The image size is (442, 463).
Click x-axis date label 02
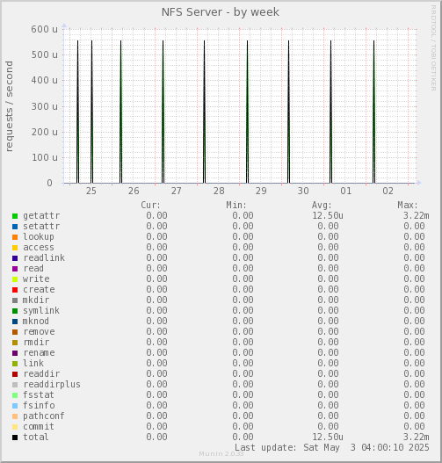coord(388,191)
